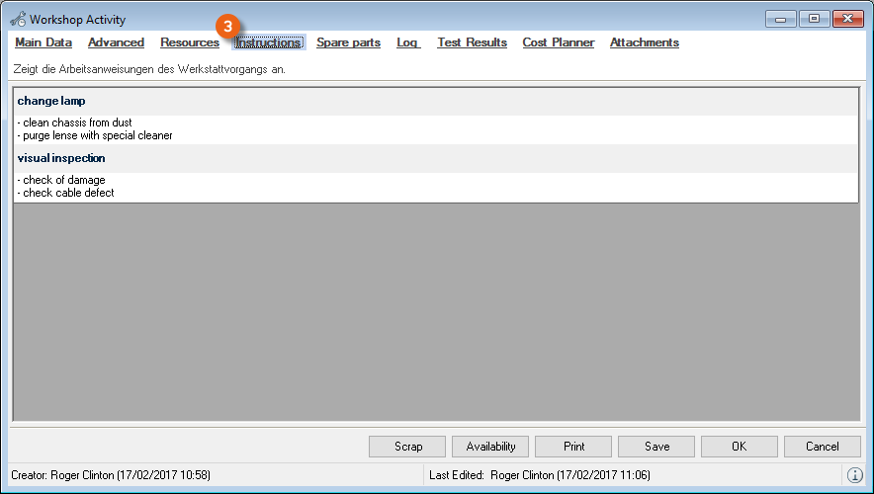Confirm with the OK button
874x494 pixels.
(x=739, y=447)
